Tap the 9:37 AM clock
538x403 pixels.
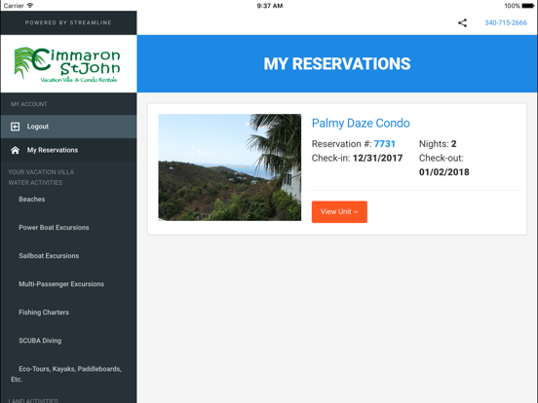[270, 6]
